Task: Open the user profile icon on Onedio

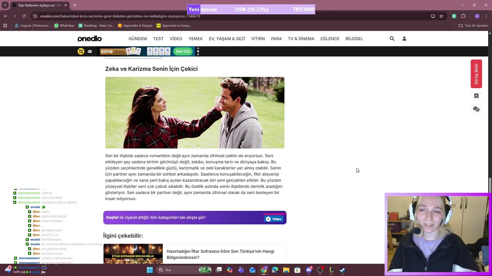Action: [404, 39]
